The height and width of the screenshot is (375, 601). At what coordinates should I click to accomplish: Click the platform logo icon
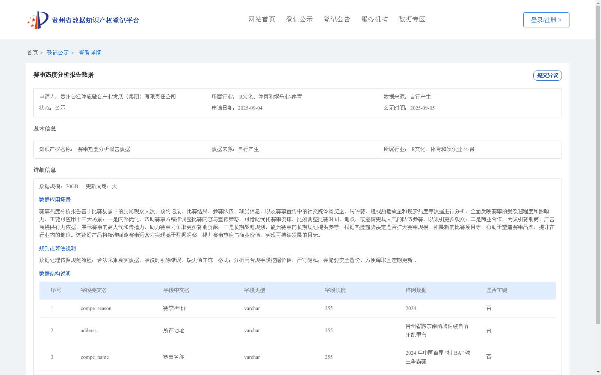click(38, 20)
